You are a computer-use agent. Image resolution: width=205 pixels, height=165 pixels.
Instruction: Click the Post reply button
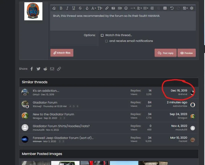click(166, 53)
